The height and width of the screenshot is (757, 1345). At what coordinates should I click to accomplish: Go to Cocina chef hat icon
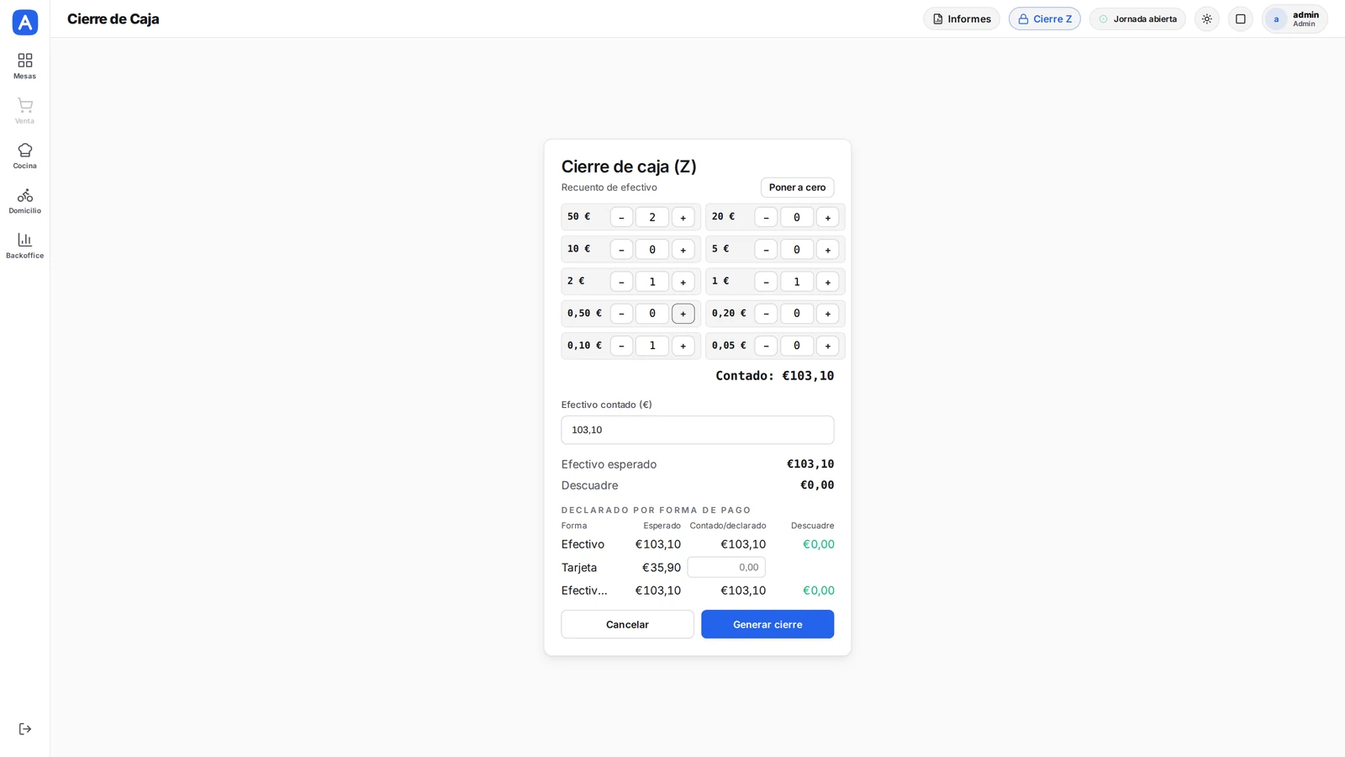point(24,156)
